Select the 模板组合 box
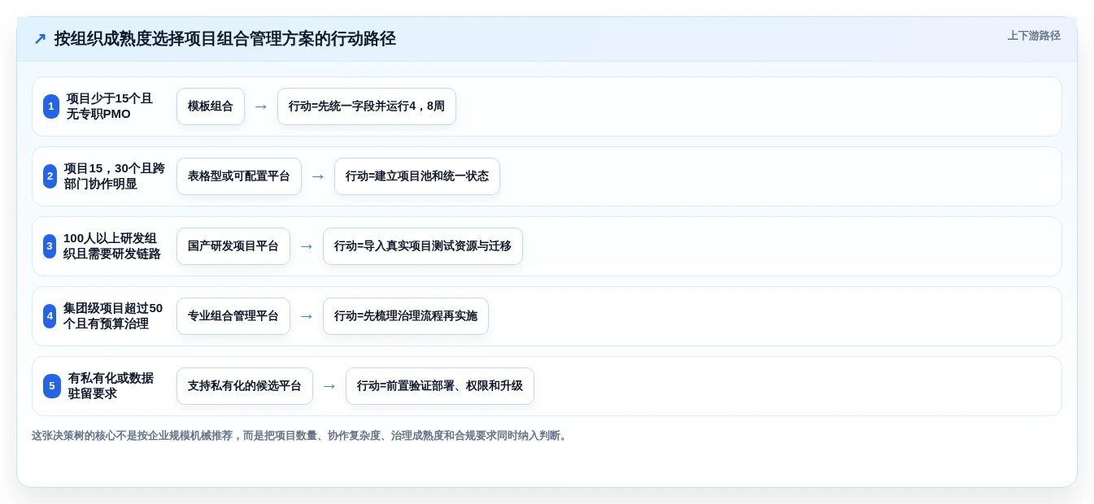The image size is (1094, 504). tap(211, 106)
